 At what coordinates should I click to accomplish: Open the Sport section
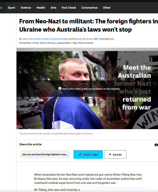(12, 8)
